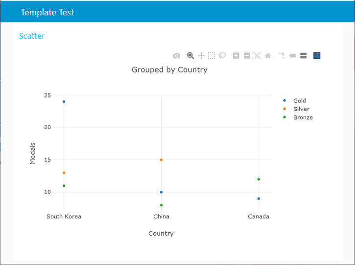Click the Autoscale icon

pos(257,56)
